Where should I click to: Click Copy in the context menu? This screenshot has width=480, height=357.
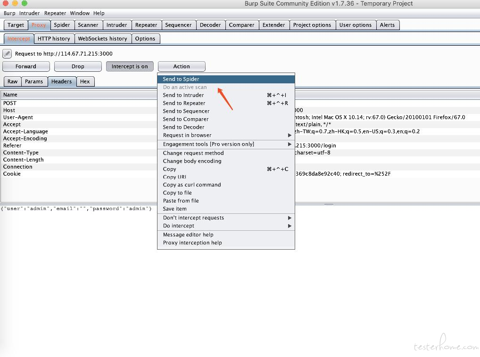pos(226,169)
